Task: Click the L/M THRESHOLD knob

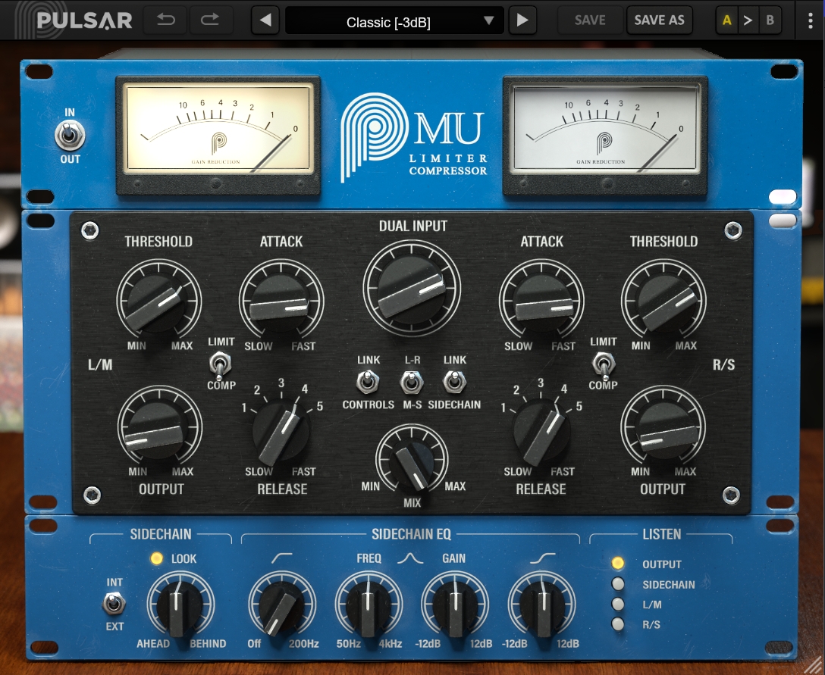Action: pos(158,301)
